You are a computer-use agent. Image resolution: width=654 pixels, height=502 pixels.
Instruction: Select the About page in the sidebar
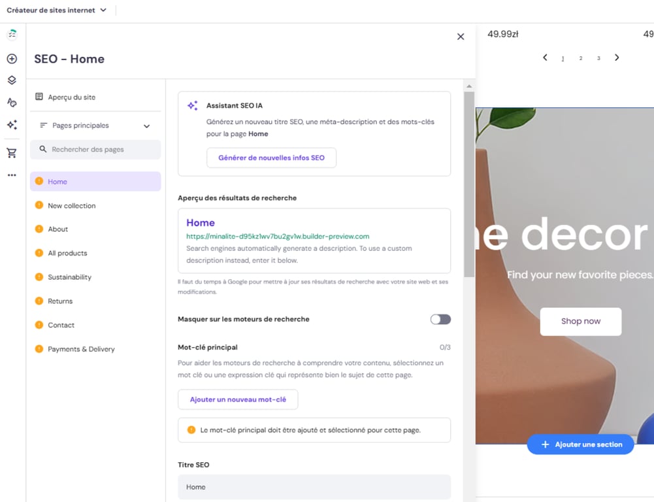60,229
